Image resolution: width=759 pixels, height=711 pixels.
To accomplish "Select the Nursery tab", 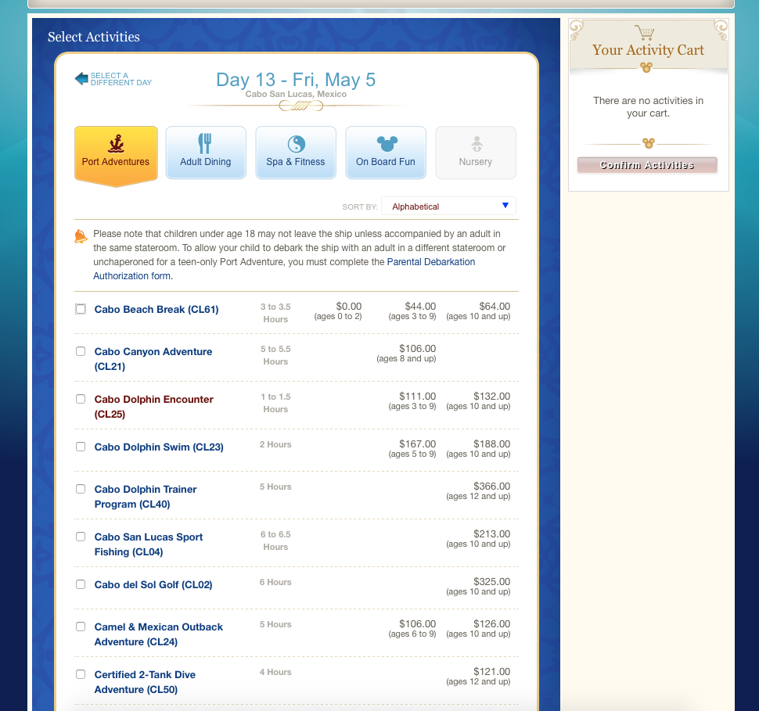I will point(476,153).
